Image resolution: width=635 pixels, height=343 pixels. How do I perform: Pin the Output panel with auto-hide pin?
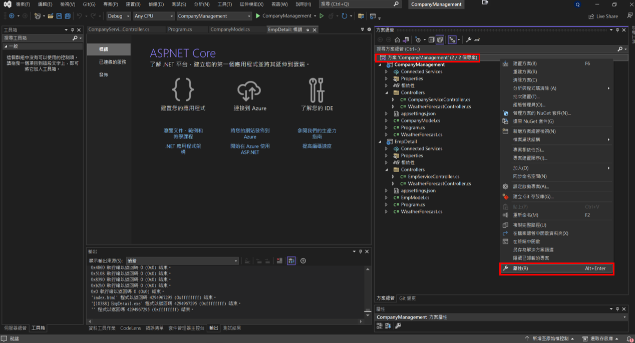[361, 251]
